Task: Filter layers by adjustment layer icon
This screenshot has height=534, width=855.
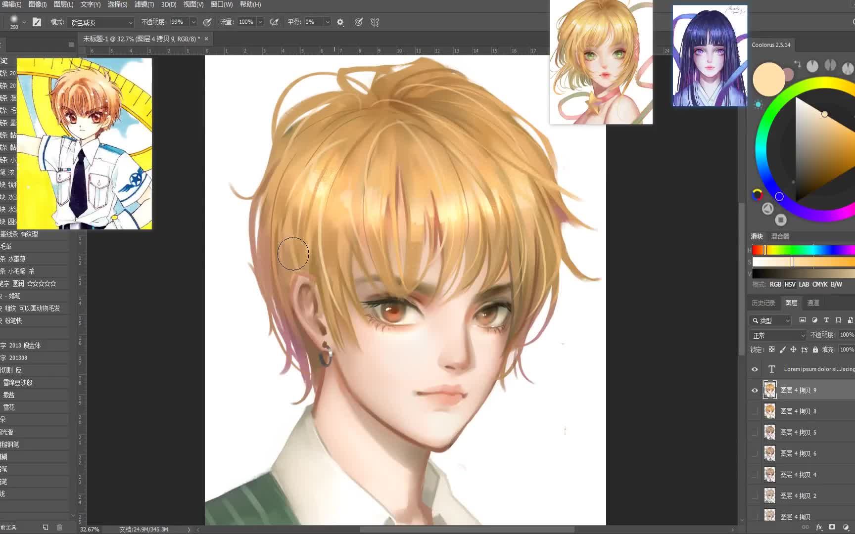Action: [814, 320]
